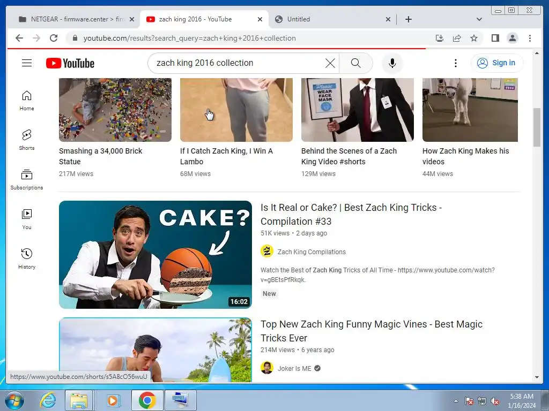Open the How Zach King Makes his videos short

coord(470,110)
